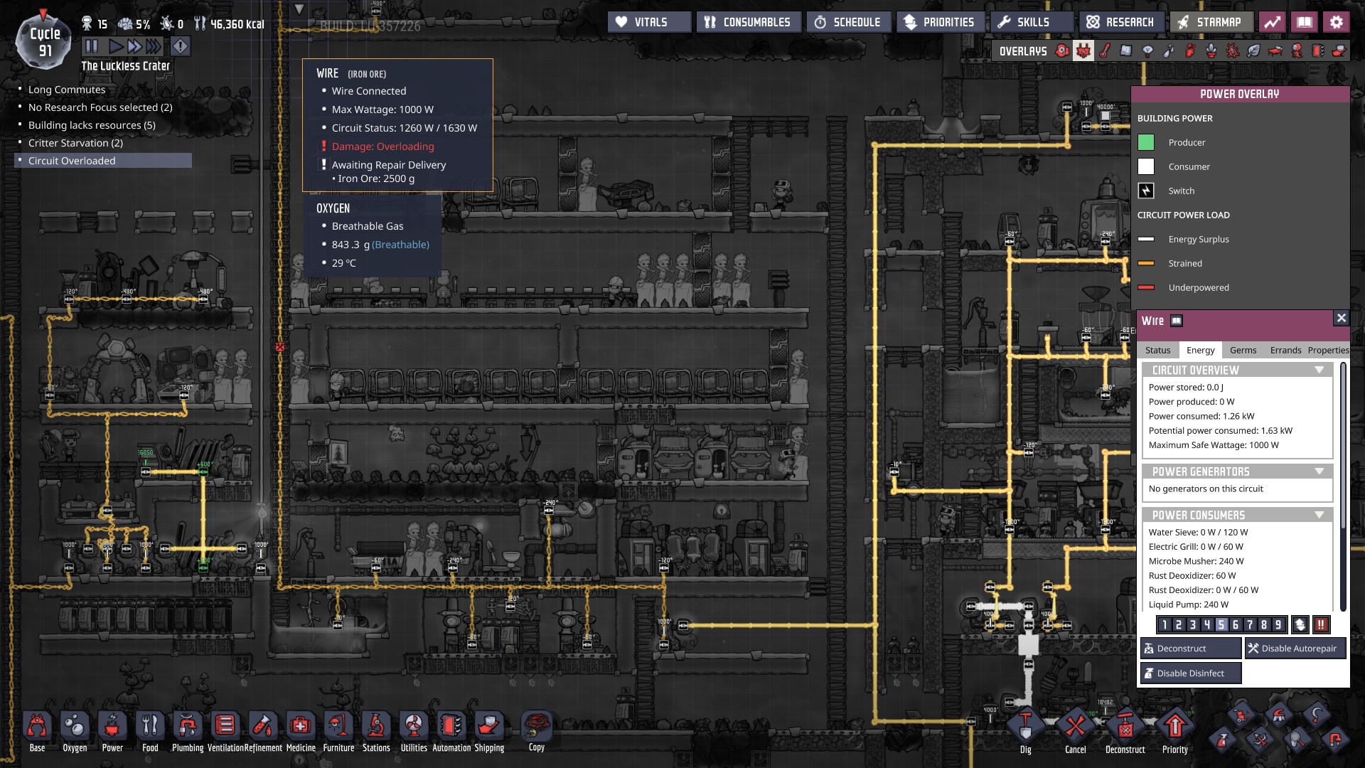
Task: Click the Deconstruct button in Wire panel
Action: tap(1191, 649)
